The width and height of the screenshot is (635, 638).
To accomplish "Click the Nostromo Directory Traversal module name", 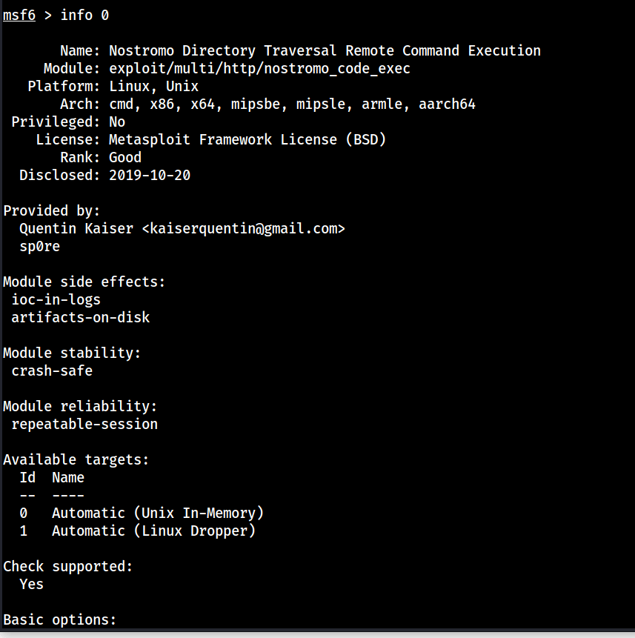I will (x=325, y=51).
